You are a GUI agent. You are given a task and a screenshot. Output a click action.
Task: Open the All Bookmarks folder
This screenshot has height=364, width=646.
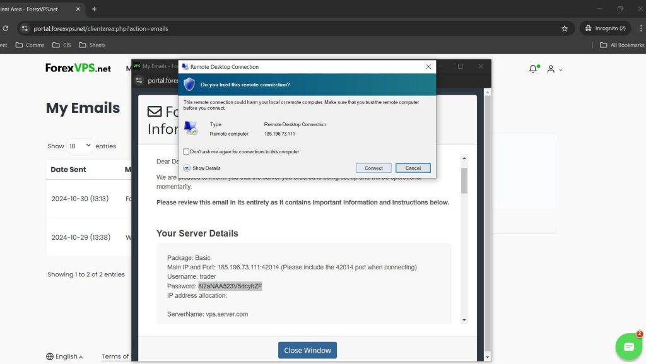coord(622,45)
